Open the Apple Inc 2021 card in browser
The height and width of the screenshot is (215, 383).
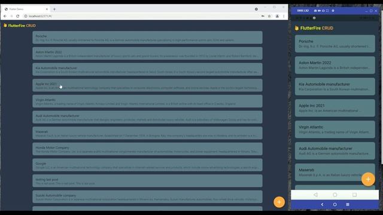tap(147, 85)
